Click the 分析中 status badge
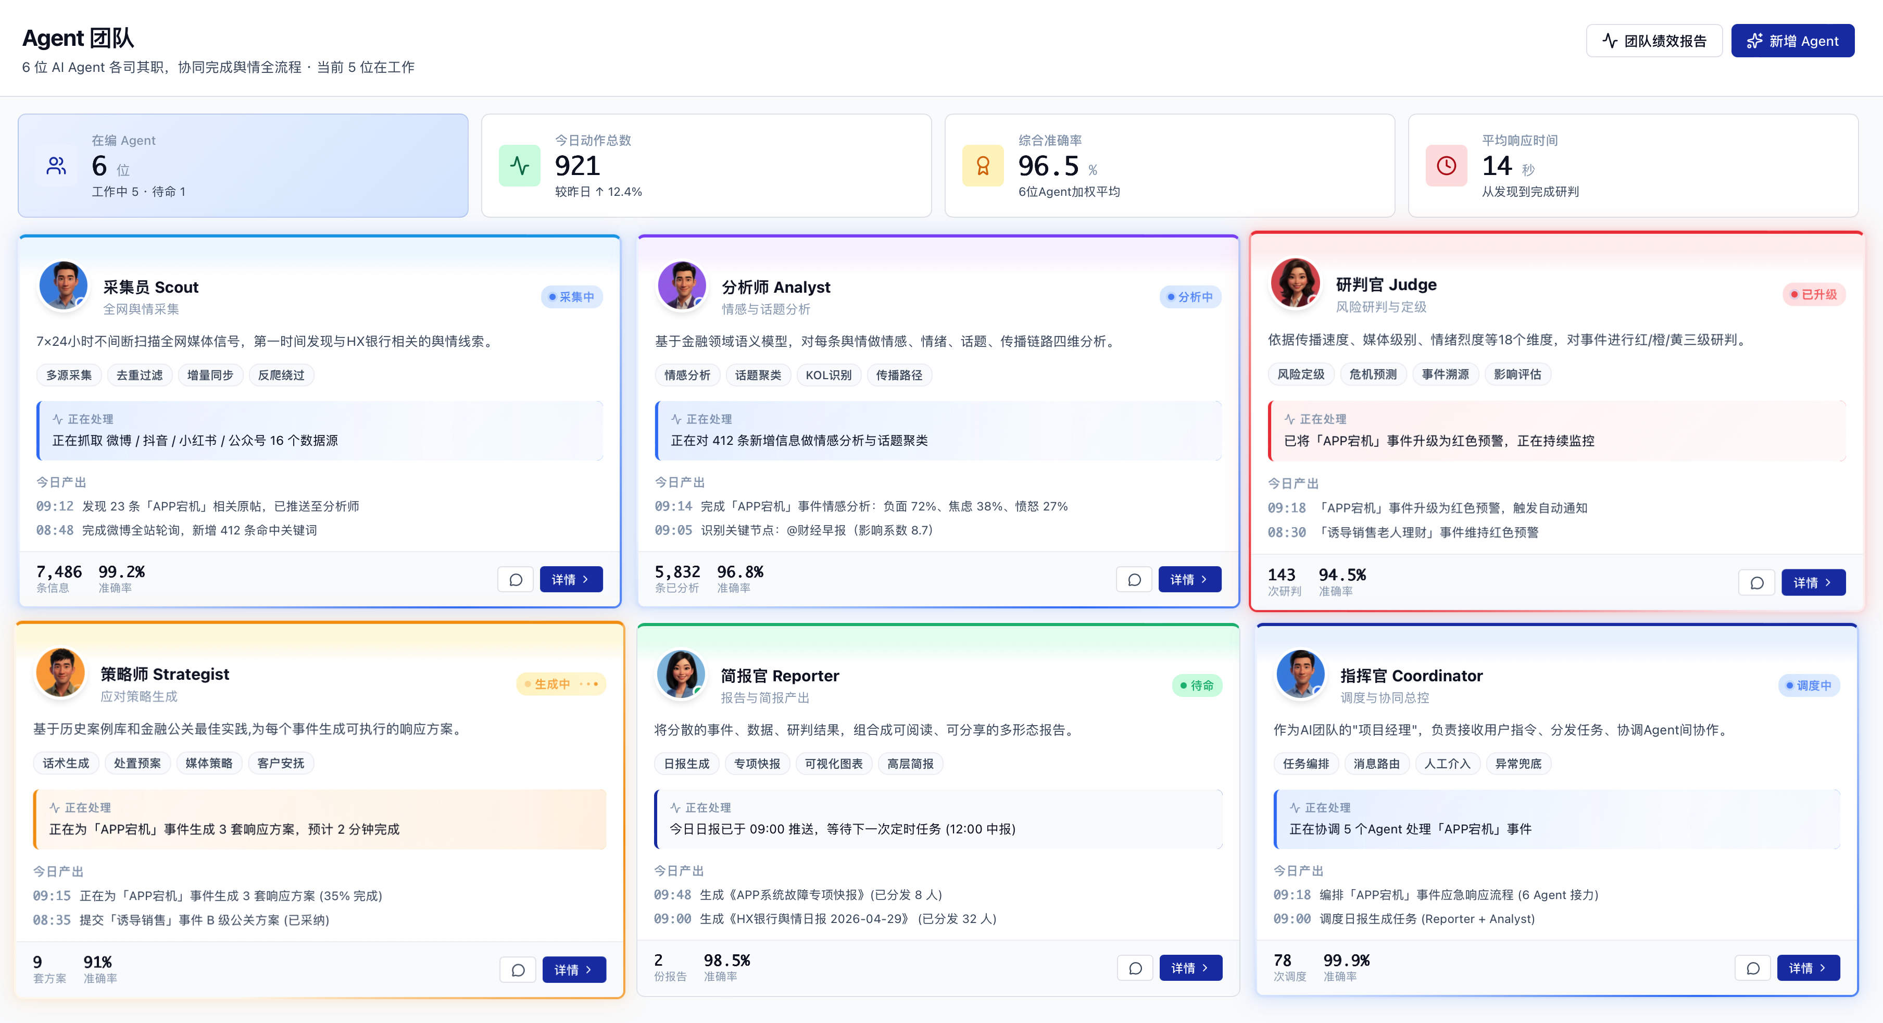Image resolution: width=1883 pixels, height=1023 pixels. click(x=1190, y=297)
